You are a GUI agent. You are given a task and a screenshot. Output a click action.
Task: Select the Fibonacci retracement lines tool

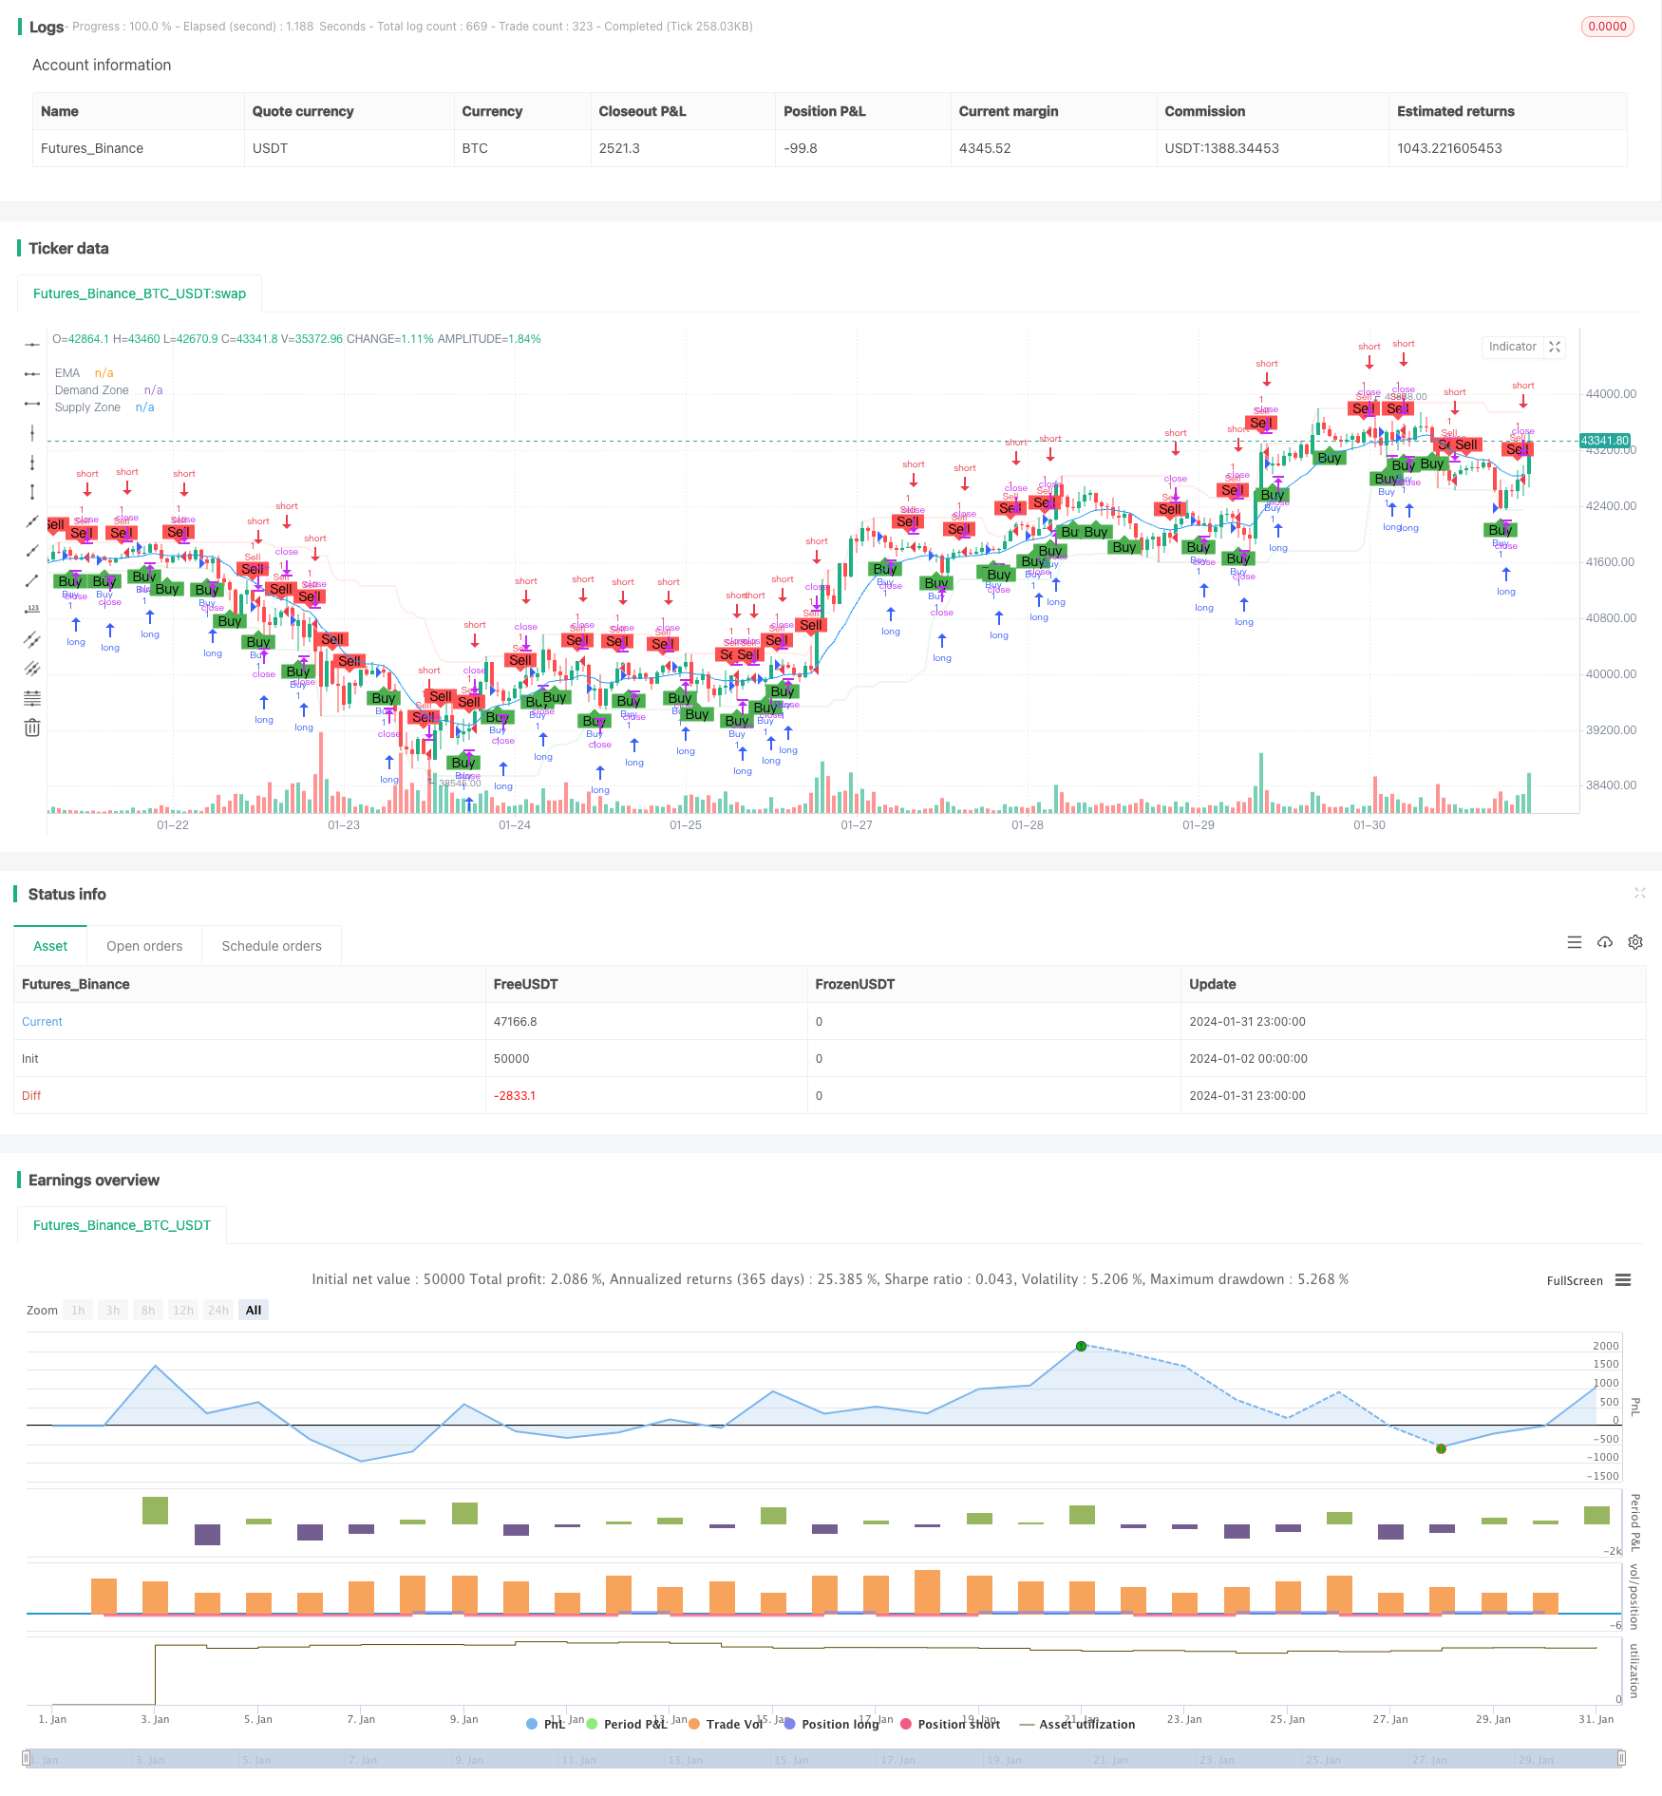click(x=32, y=698)
